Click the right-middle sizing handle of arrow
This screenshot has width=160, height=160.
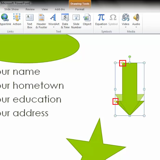tap(144, 89)
